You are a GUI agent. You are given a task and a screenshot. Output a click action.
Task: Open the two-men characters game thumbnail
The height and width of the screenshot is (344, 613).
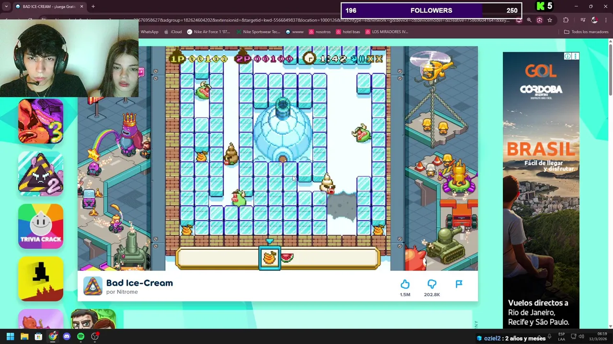[93, 319]
